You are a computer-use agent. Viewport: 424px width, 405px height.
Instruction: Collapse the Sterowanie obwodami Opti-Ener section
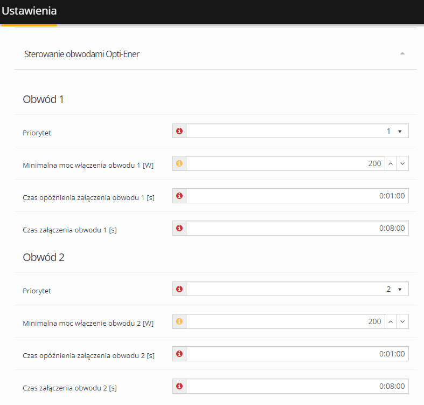pyautogui.click(x=402, y=53)
